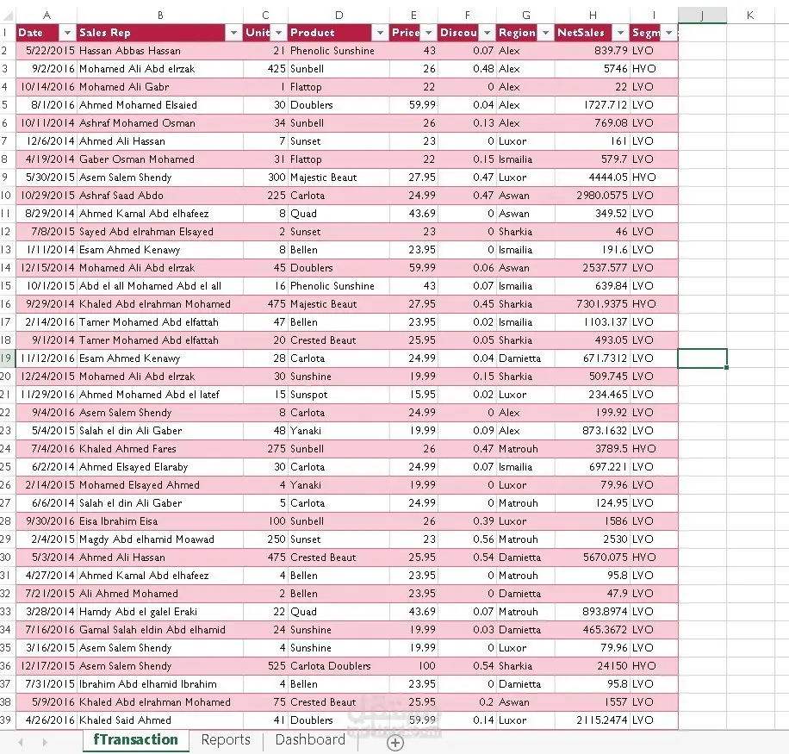
Task: Open the Date column filter dropdown
Action: (67, 31)
